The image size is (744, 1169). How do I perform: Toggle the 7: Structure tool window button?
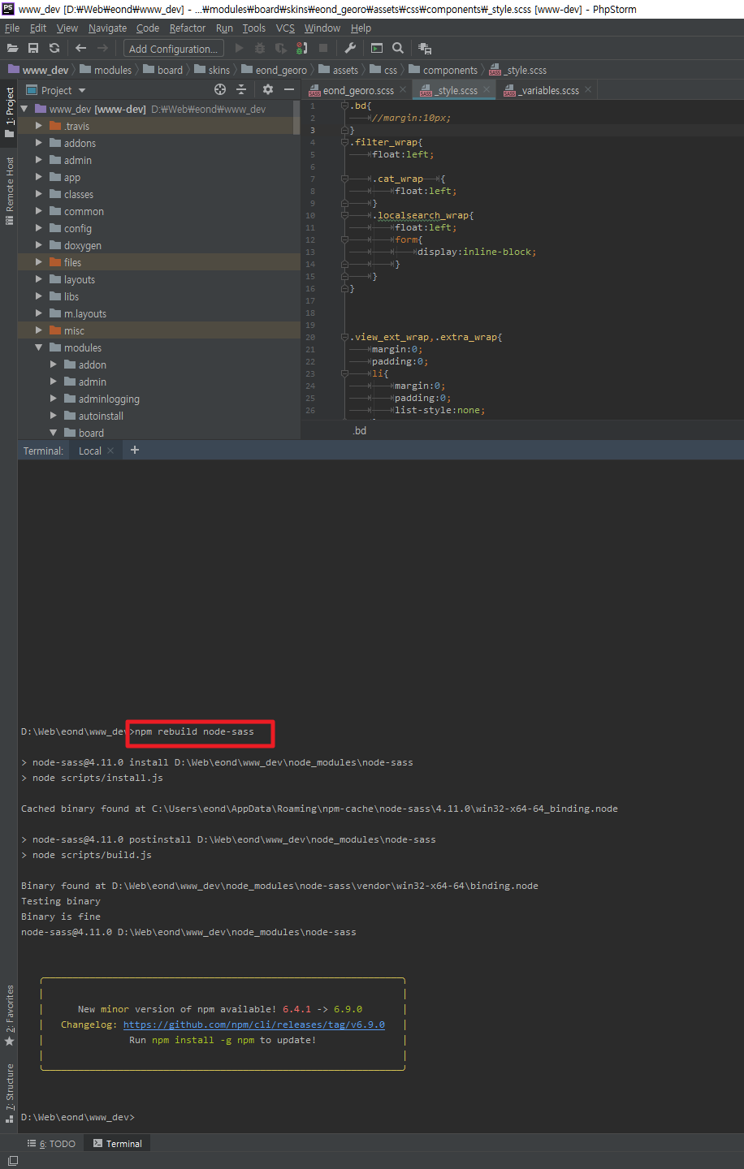tap(9, 1094)
